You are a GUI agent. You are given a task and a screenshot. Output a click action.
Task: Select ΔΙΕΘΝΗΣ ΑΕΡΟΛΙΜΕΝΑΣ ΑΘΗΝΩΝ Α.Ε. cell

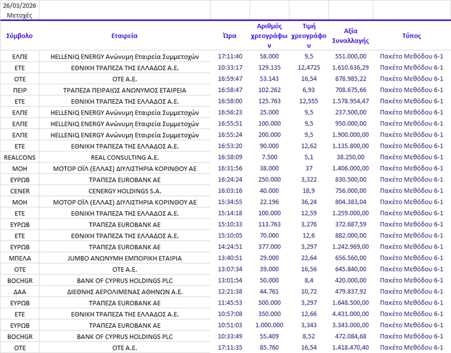125,292
